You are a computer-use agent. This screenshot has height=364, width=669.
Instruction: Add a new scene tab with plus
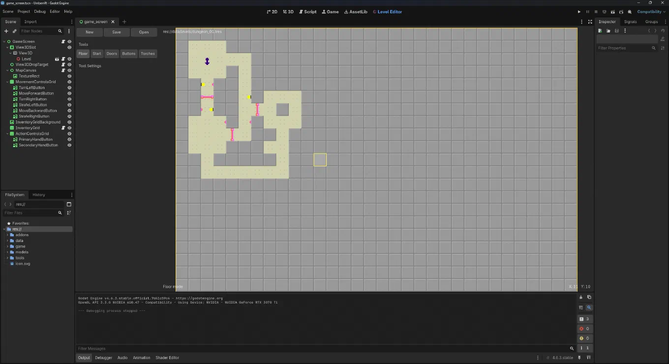[x=124, y=22]
